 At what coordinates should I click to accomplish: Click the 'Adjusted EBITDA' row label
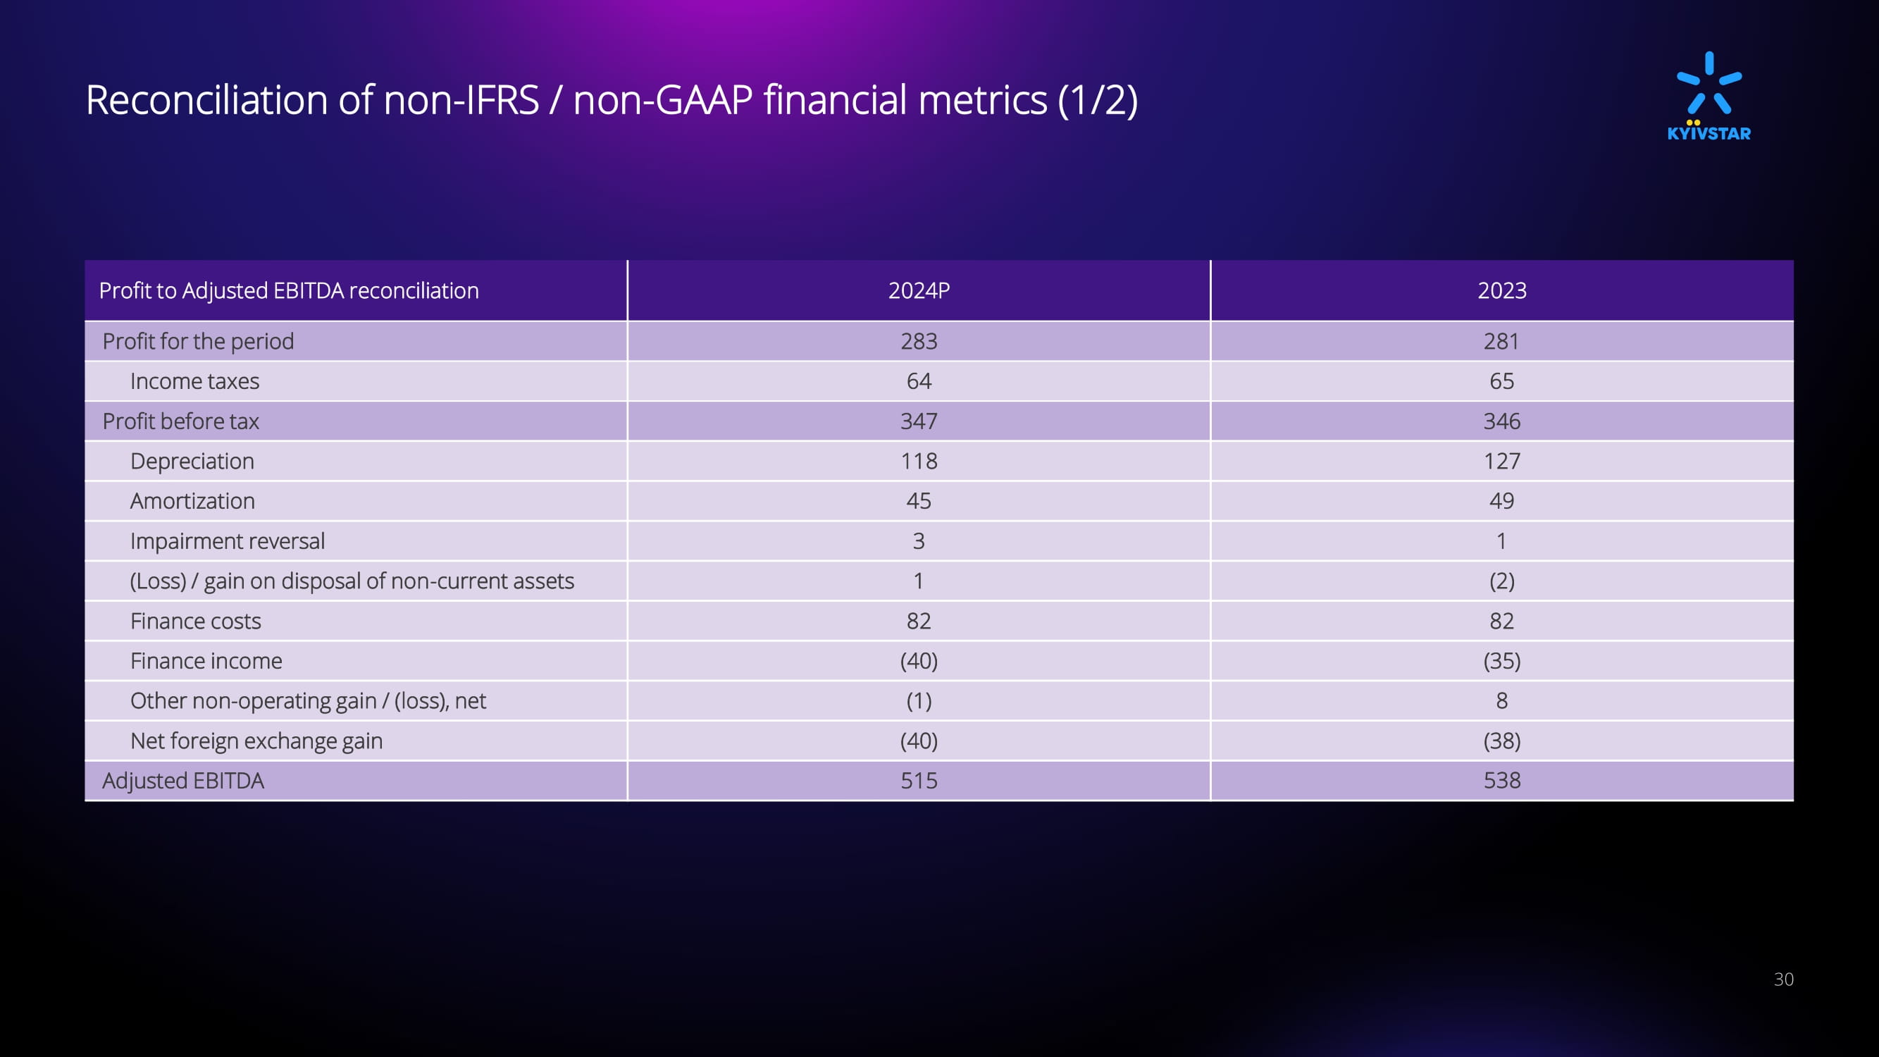tap(182, 781)
